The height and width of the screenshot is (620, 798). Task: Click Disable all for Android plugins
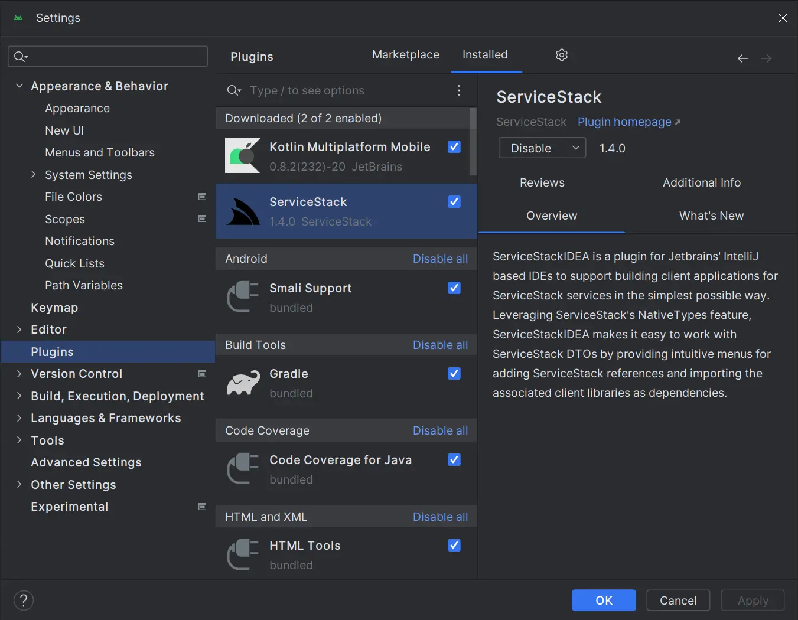click(x=440, y=259)
